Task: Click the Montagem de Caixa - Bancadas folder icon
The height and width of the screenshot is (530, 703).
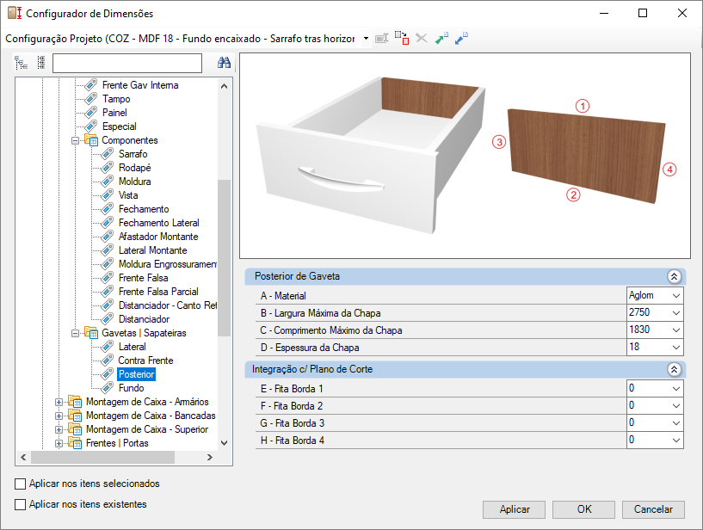Action: tap(75, 416)
